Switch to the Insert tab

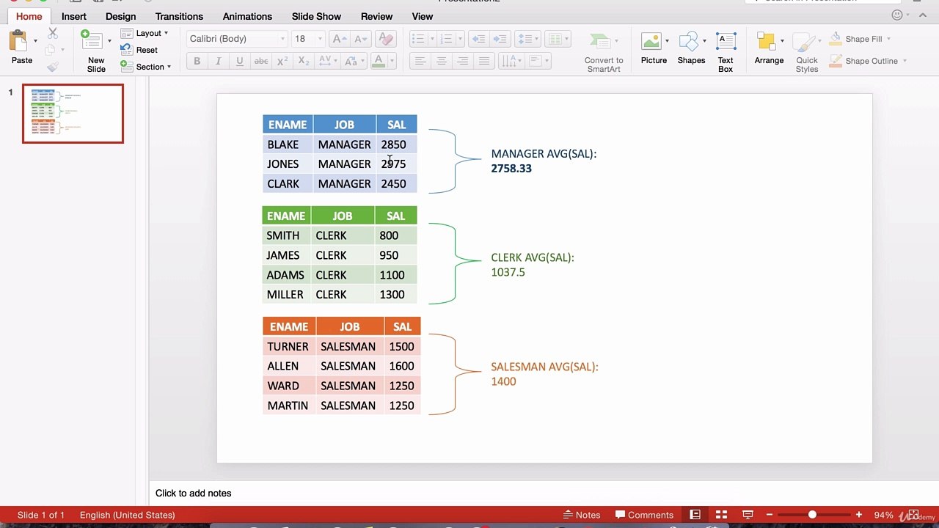[74, 16]
